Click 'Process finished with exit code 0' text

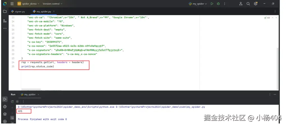click(42, 119)
